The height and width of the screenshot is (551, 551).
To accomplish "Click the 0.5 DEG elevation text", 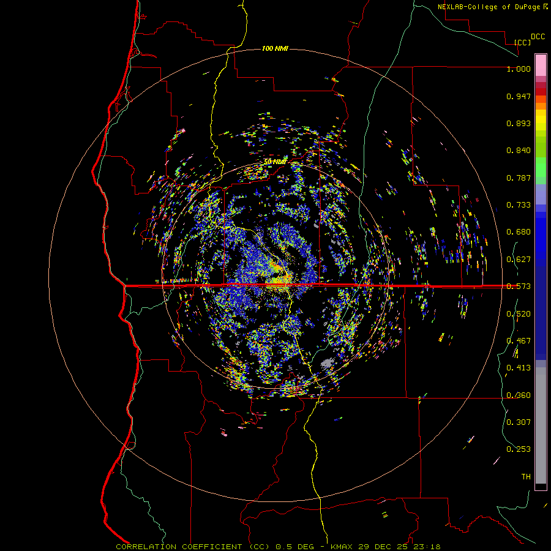I will pos(294,547).
